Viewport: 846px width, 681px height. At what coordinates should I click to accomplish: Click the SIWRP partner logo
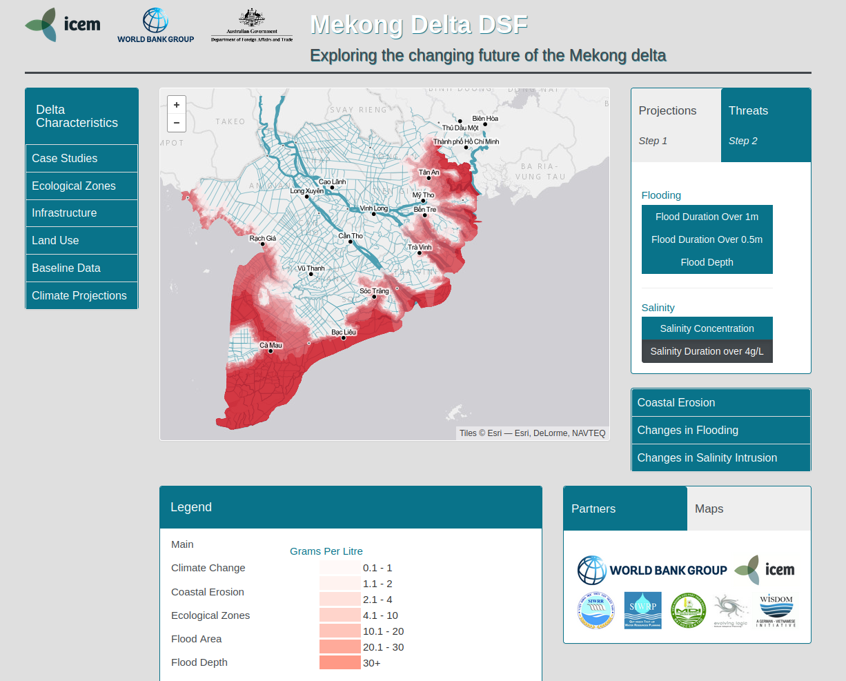(x=642, y=611)
